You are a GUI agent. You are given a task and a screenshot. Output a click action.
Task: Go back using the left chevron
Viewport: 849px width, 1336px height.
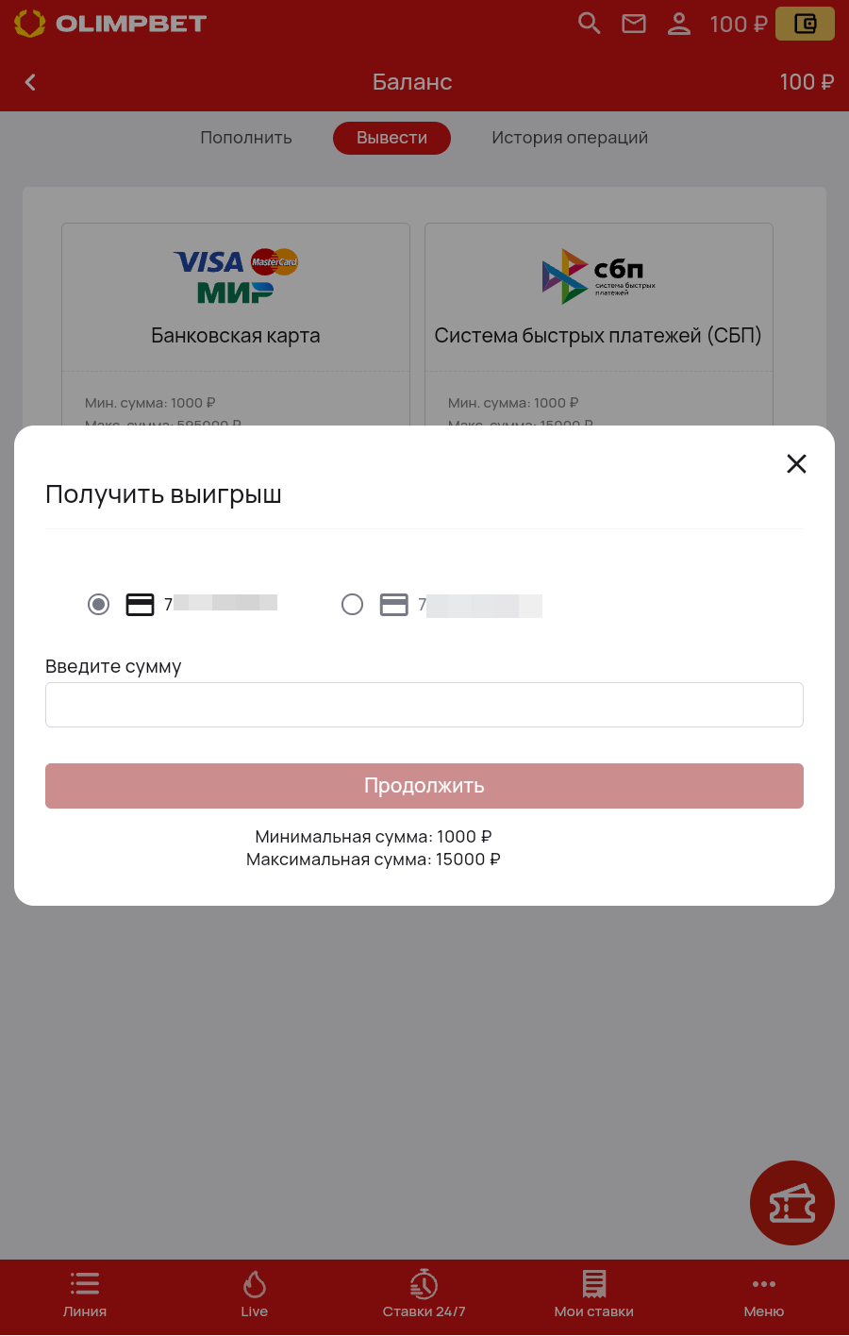[x=30, y=82]
